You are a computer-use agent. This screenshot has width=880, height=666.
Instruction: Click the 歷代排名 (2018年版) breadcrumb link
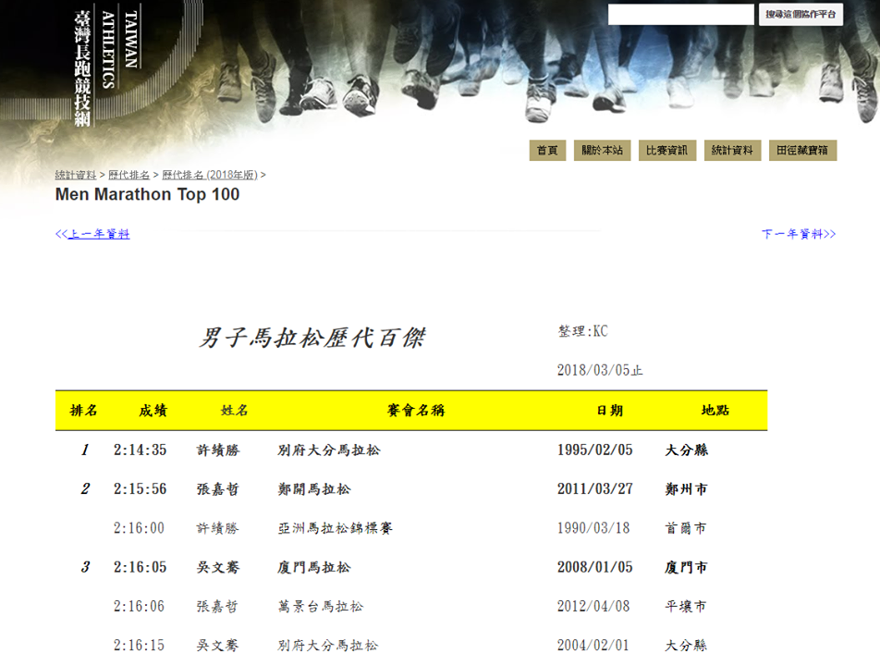[210, 175]
